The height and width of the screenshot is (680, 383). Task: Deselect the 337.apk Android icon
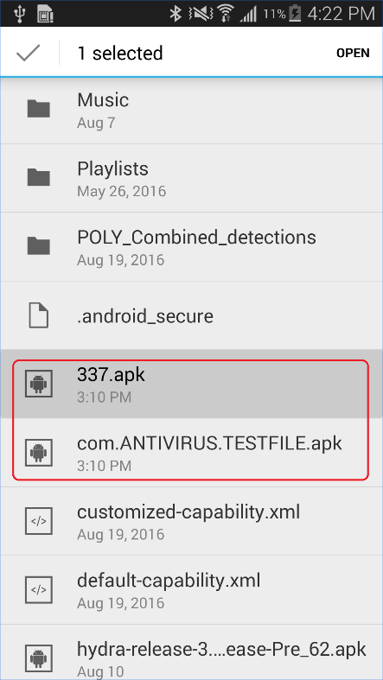tap(39, 383)
